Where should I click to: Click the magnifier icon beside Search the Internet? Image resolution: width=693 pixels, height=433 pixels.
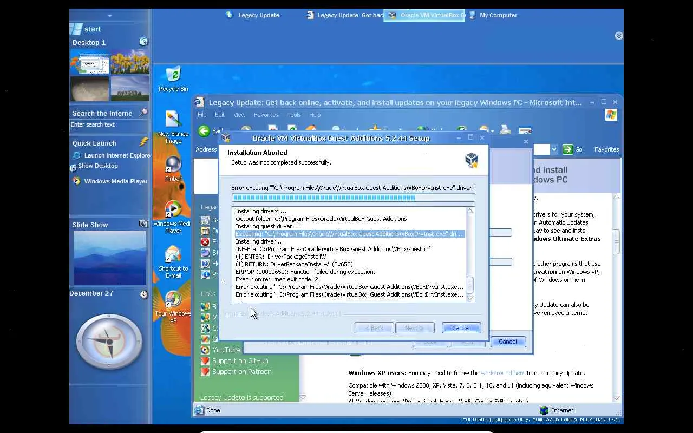pos(143,113)
